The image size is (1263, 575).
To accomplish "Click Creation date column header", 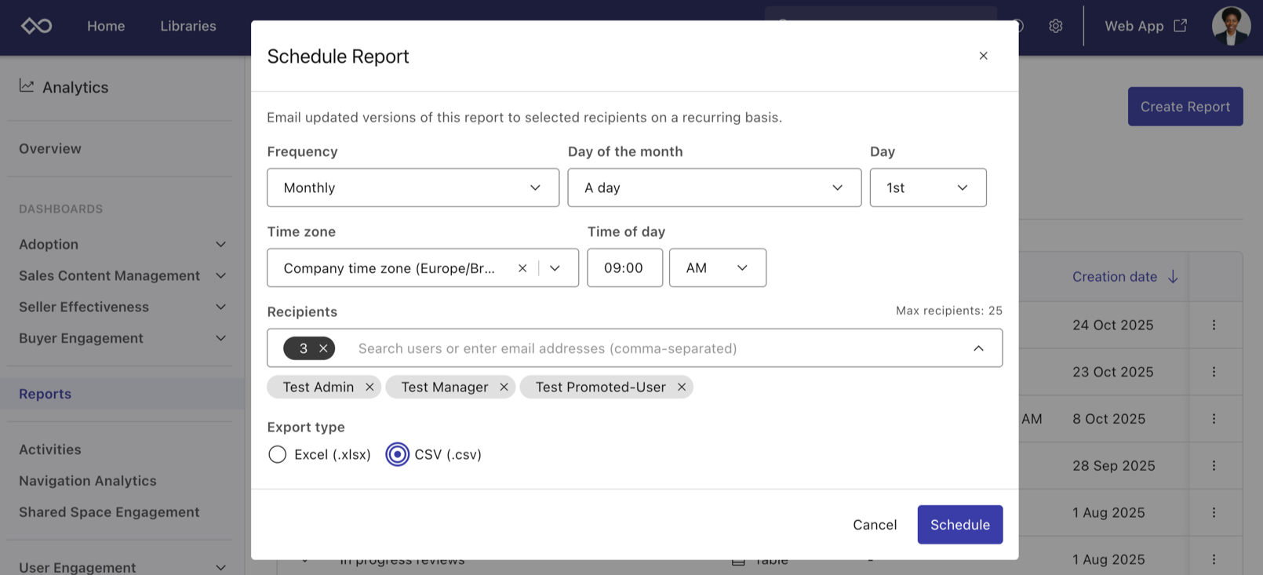I will (1115, 276).
